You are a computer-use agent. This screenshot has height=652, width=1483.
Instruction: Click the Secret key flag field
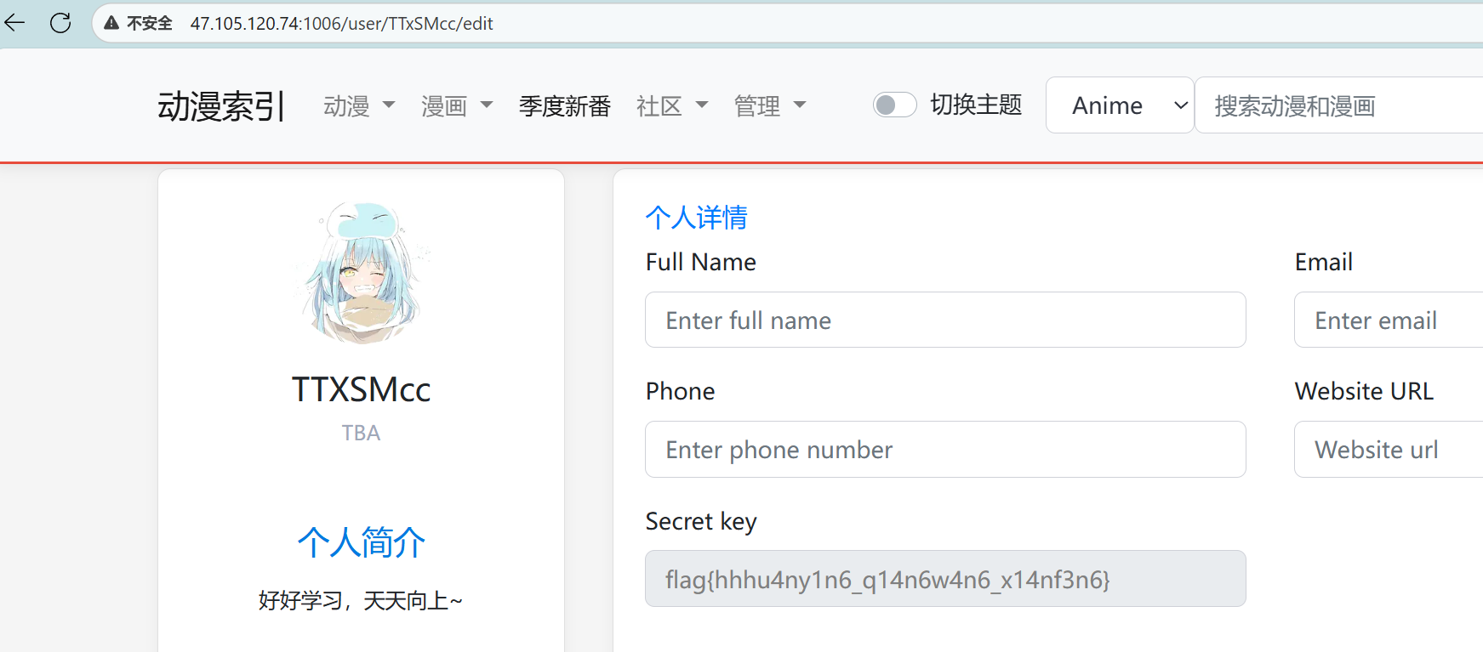pyautogui.click(x=945, y=578)
